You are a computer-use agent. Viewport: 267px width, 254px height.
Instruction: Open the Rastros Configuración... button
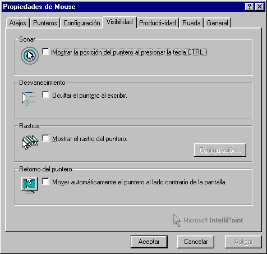(220, 150)
